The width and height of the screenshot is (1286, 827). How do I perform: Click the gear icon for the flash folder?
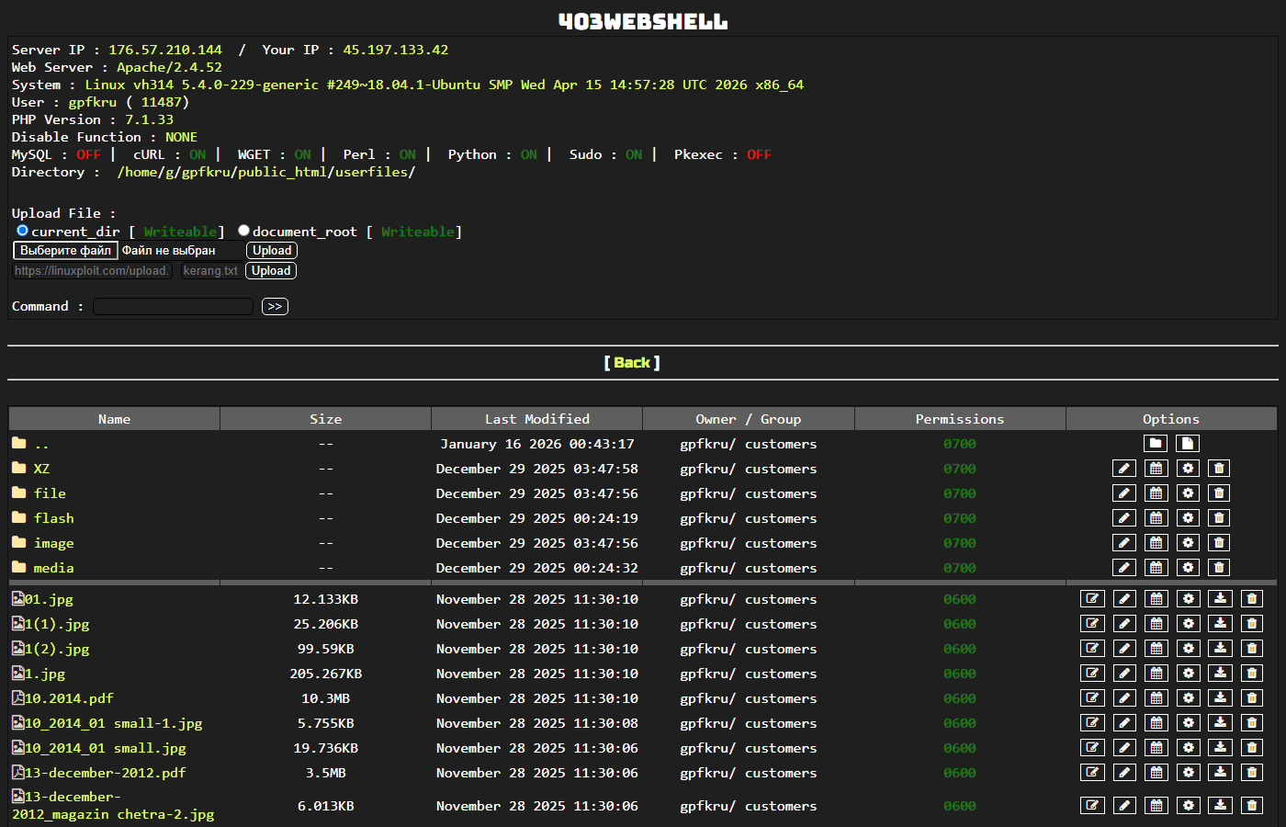click(1189, 518)
